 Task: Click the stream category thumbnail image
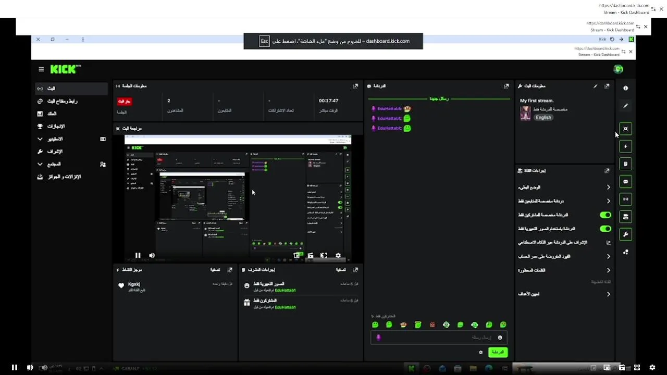click(525, 113)
